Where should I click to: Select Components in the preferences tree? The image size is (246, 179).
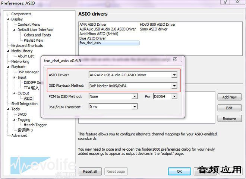coord(21,14)
